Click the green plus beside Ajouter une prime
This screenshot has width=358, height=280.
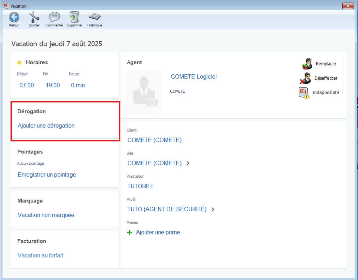coord(130,232)
